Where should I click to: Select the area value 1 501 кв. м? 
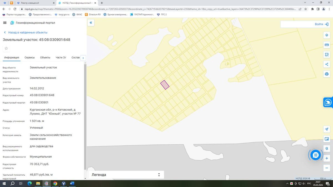37,121
